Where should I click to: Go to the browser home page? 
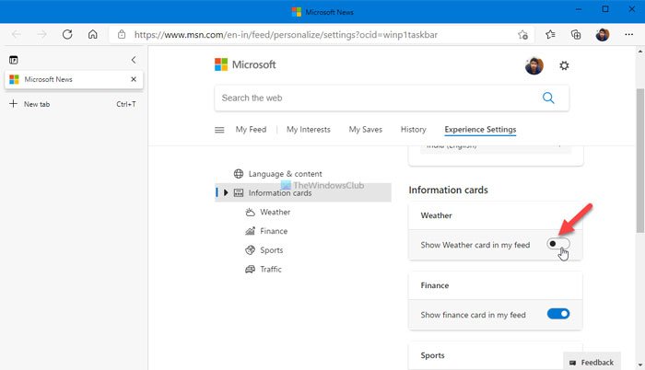click(x=92, y=35)
